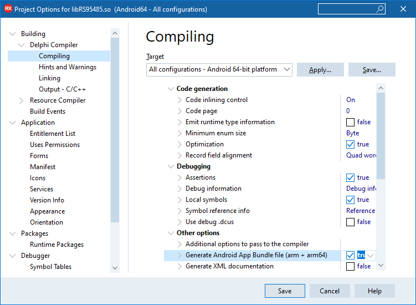Enable Emit runtime type information checkbox

[350, 122]
